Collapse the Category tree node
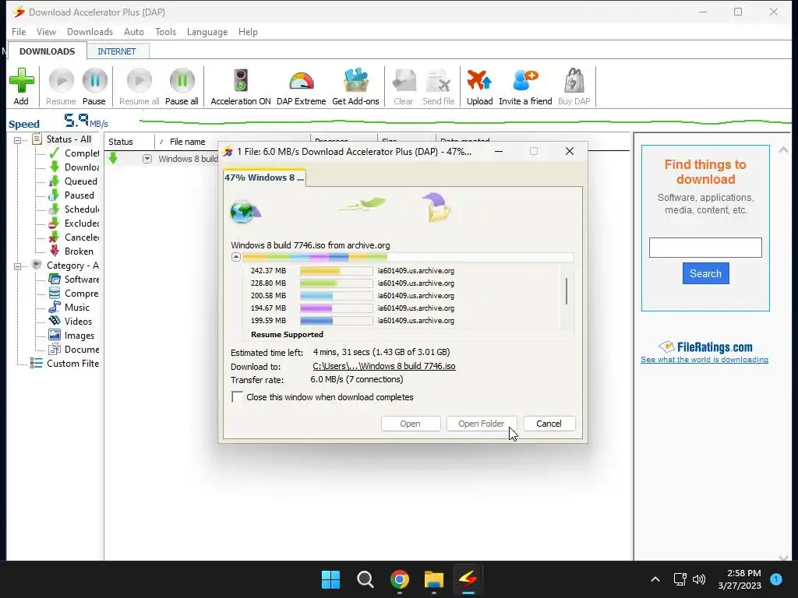 tap(18, 266)
